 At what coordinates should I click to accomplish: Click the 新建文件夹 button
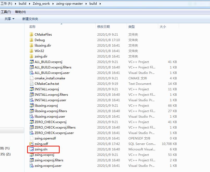pyautogui.click(x=30, y=19)
